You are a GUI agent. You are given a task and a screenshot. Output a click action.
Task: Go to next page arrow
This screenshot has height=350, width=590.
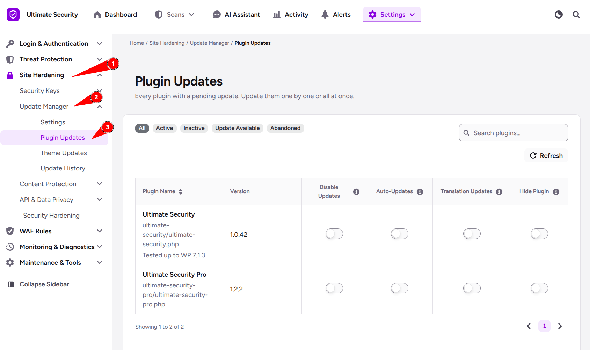tap(560, 326)
